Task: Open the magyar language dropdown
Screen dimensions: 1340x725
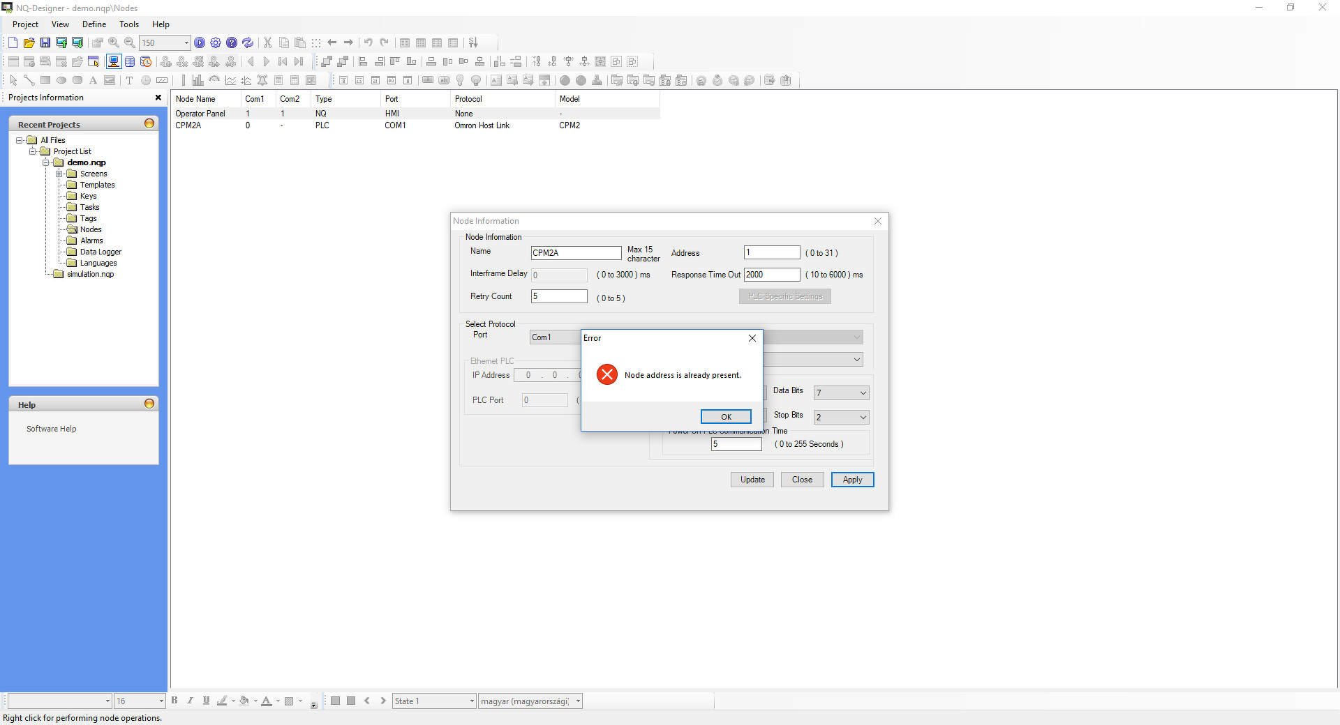Action: click(x=578, y=701)
